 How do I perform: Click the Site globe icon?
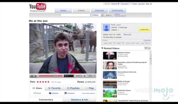click(151, 4)
